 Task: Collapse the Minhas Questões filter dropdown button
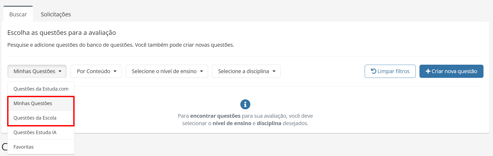(37, 71)
